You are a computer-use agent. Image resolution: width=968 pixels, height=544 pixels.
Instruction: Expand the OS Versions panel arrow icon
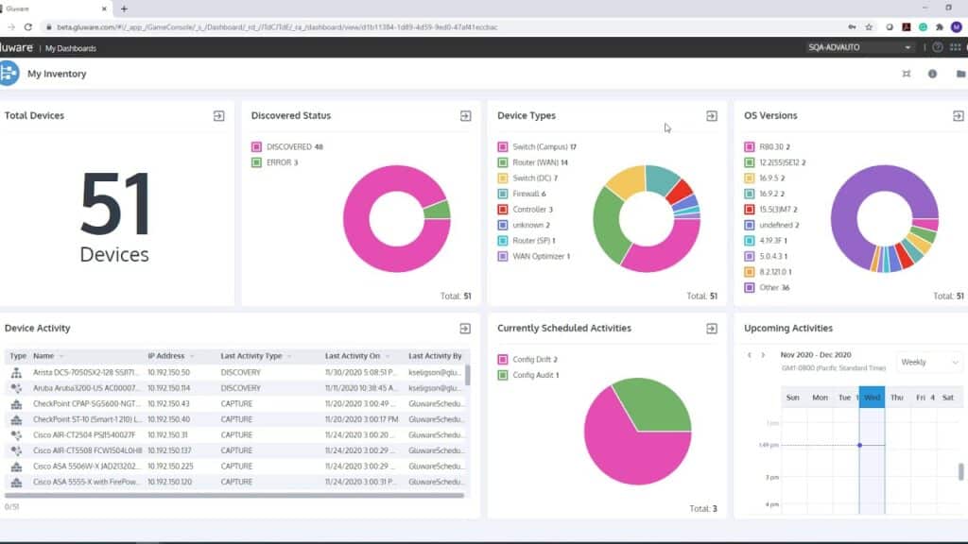point(957,115)
